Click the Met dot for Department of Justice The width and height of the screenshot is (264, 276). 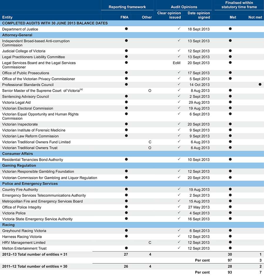tap(230, 29)
